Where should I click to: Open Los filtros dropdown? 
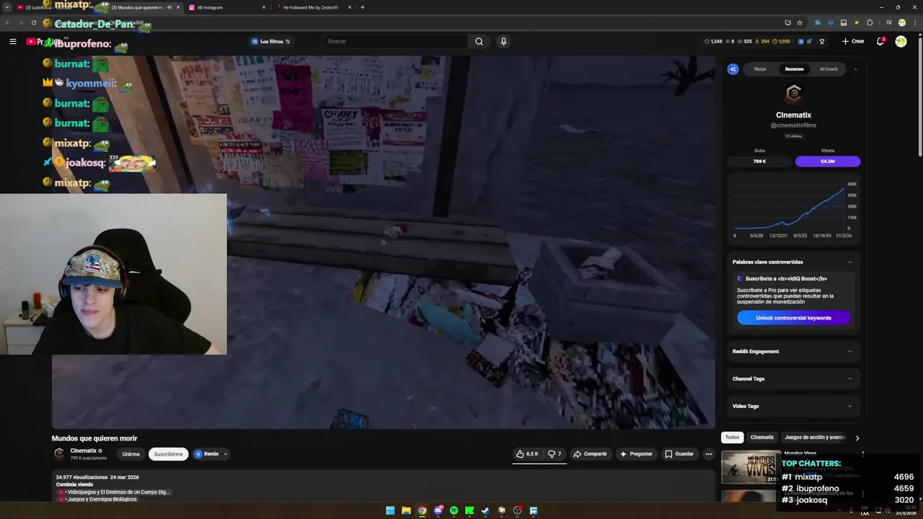(270, 41)
